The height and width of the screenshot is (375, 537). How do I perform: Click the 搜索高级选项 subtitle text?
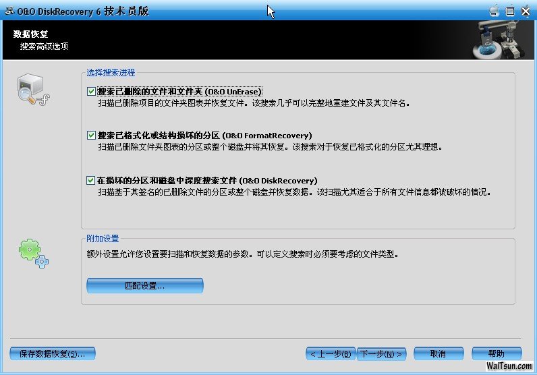(44, 47)
